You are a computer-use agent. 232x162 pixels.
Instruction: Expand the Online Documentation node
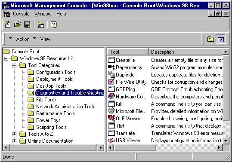(x=14, y=141)
